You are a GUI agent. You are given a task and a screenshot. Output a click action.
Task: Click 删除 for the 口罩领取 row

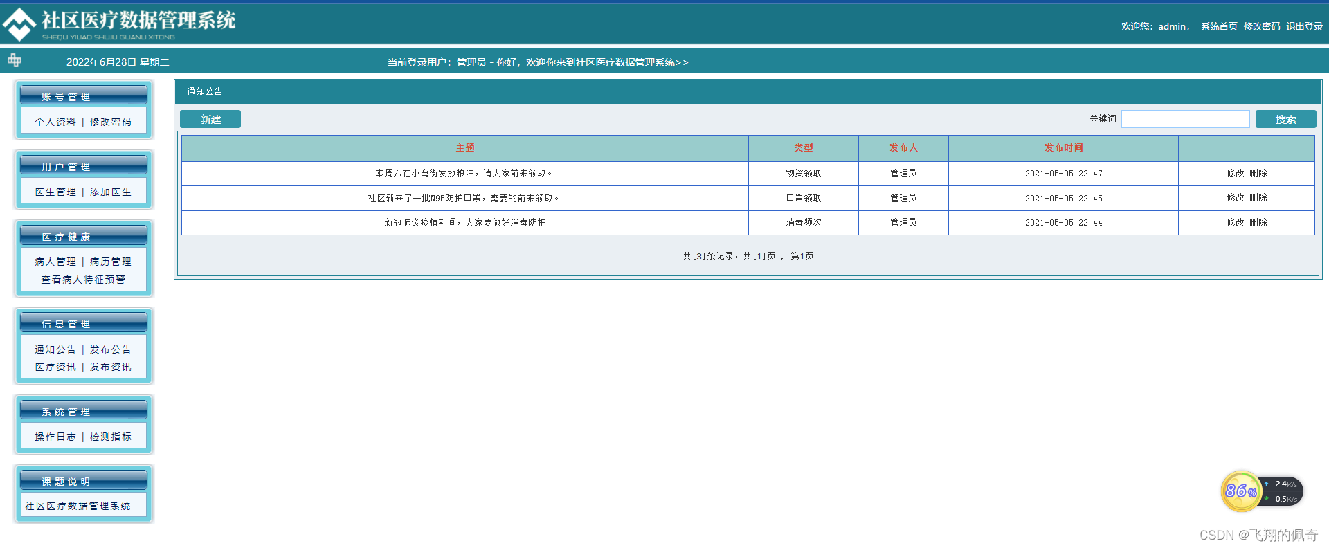click(1258, 197)
